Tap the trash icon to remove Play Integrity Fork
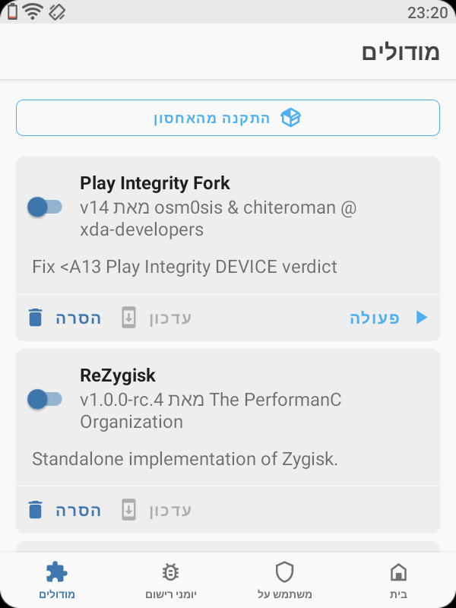456x608 pixels. 34,317
